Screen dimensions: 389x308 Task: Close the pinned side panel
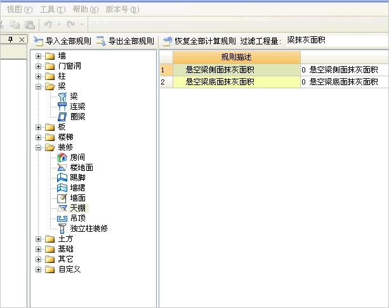click(22, 39)
